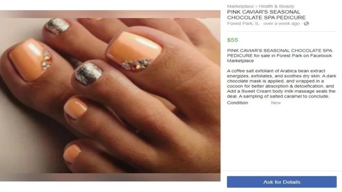This screenshot has width=342, height=192.
Task: Click the Ask for Details button
Action: coord(282,182)
